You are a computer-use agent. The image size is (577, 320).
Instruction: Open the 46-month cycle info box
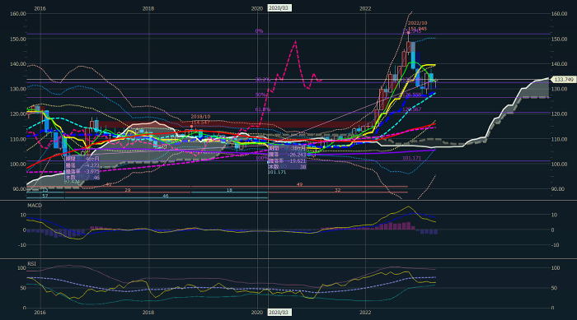[x=82, y=169]
